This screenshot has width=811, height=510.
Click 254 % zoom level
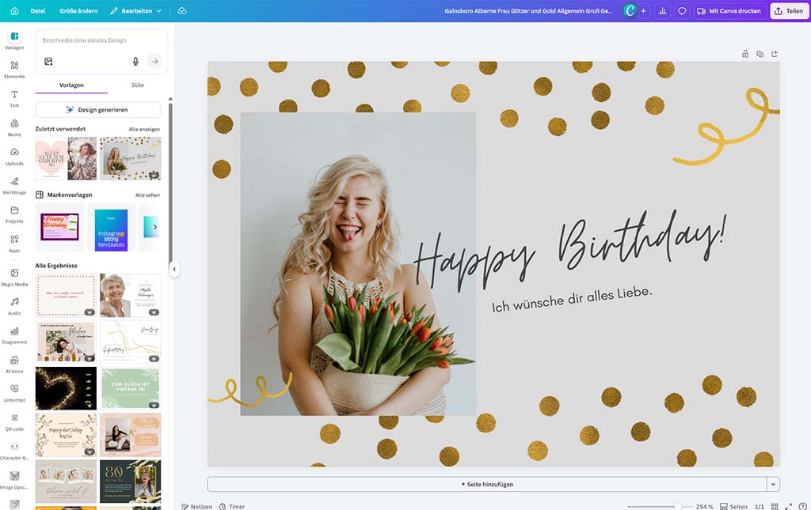click(x=704, y=506)
